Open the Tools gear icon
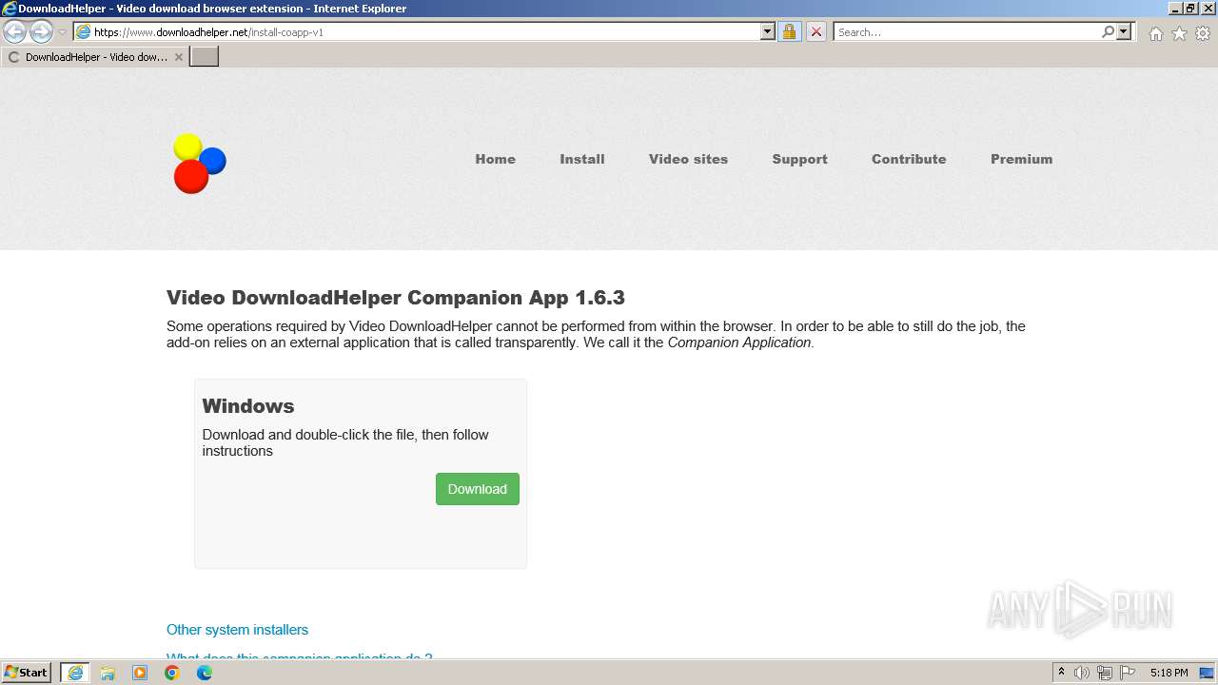Image resolution: width=1218 pixels, height=685 pixels. point(1203,33)
